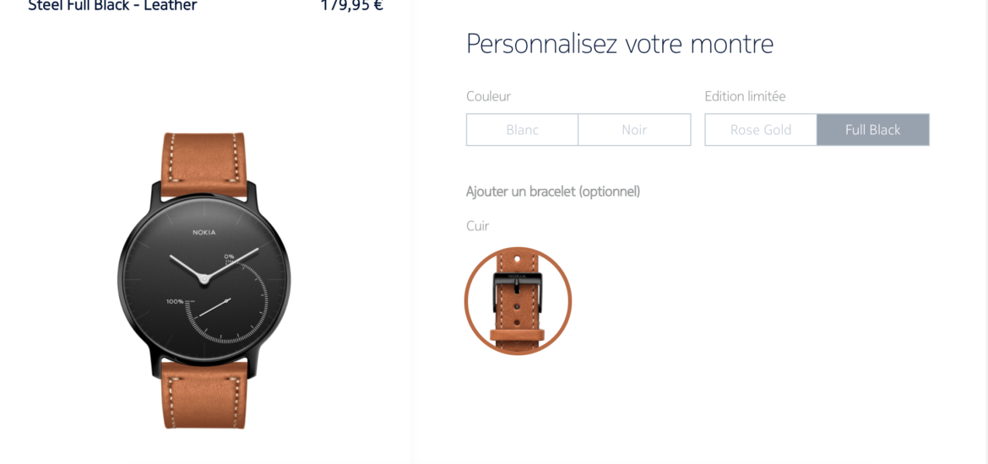
Task: Click the Edition limitée section label
Action: click(x=745, y=96)
